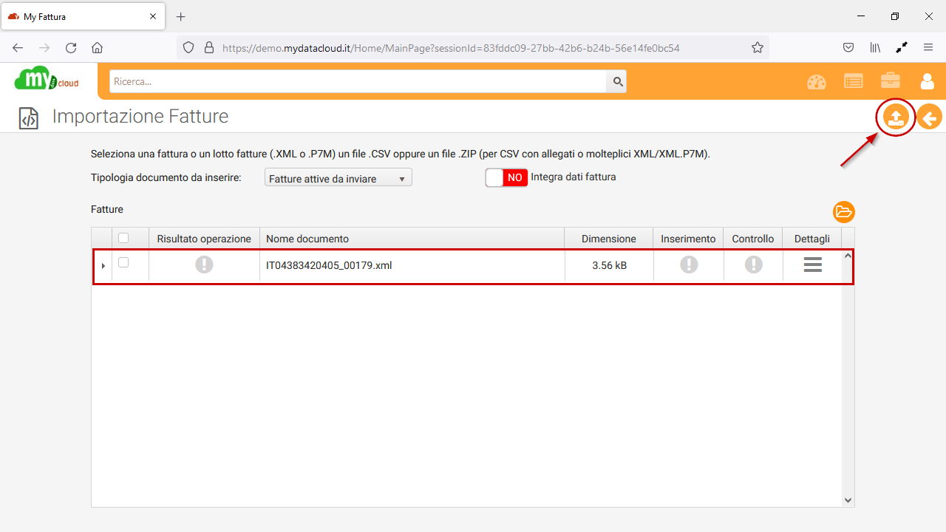Click the tracking protection shield icon

click(x=188, y=47)
